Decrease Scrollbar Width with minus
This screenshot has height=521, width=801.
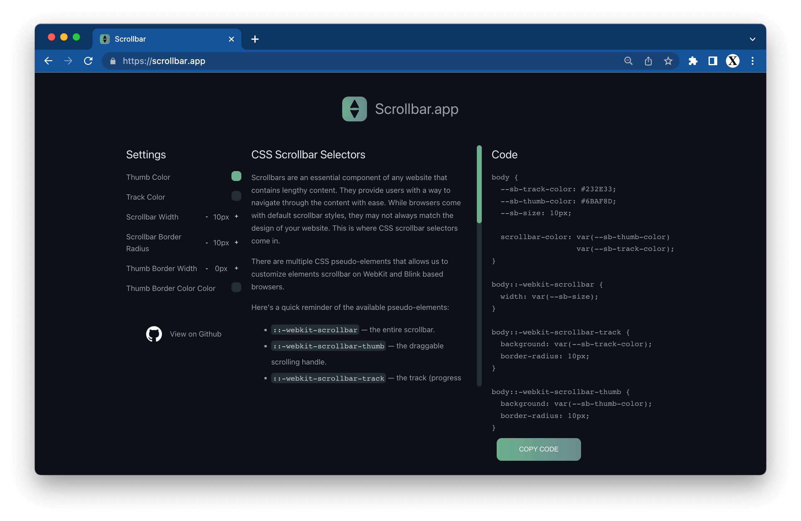click(x=207, y=217)
